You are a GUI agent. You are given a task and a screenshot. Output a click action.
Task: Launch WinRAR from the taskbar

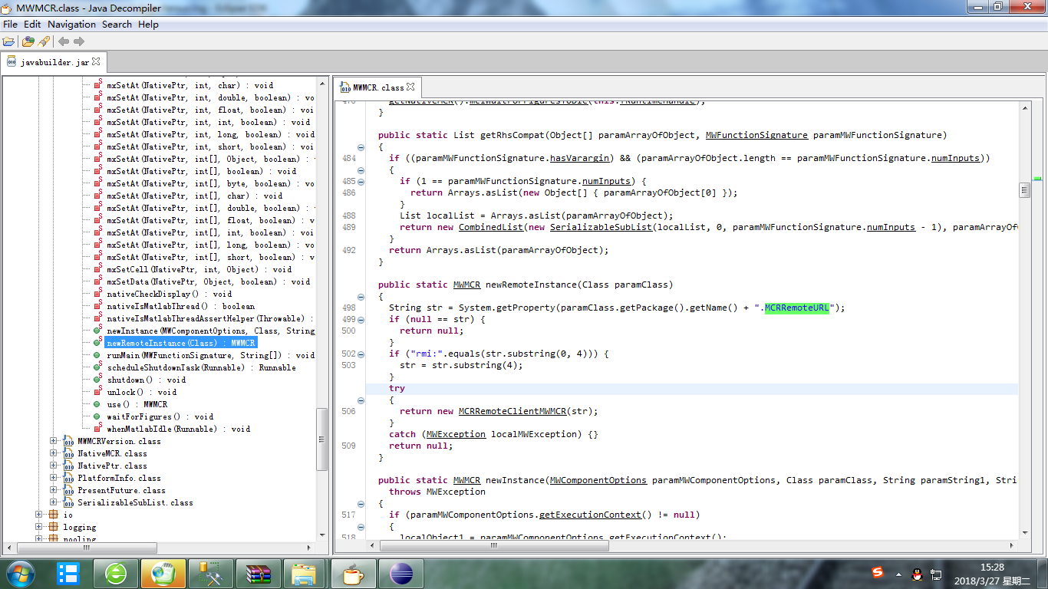(258, 574)
